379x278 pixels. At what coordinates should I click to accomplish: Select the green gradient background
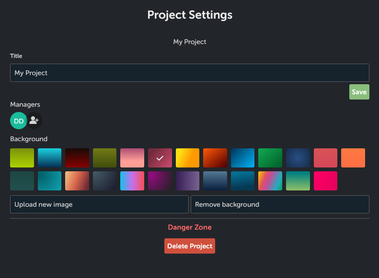coord(270,158)
